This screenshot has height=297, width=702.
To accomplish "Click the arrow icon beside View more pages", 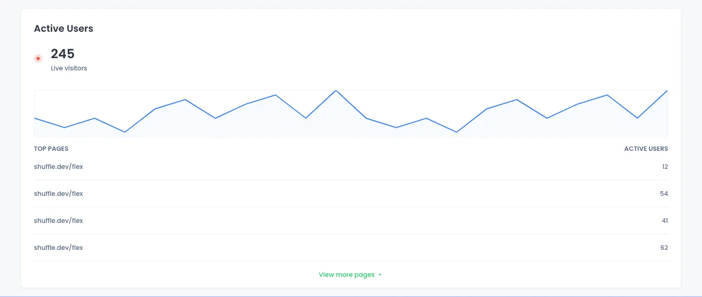I will coord(380,275).
